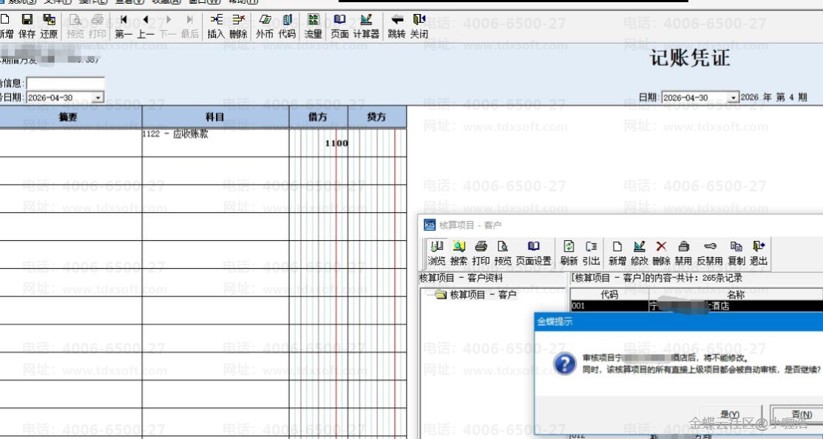Click the 名称 column header
The height and width of the screenshot is (439, 823).
[x=736, y=295]
